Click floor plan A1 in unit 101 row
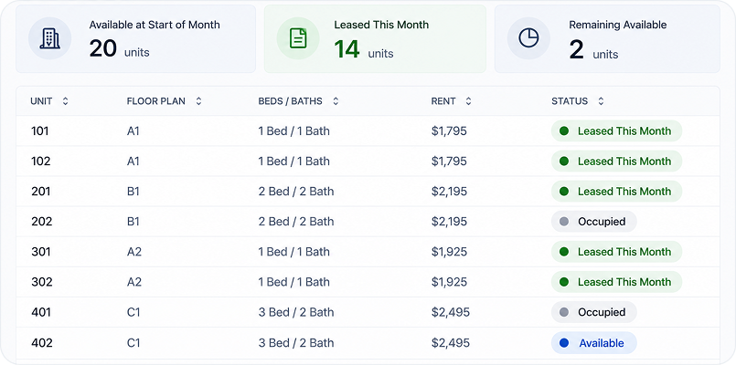This screenshot has height=365, width=736. pos(133,131)
